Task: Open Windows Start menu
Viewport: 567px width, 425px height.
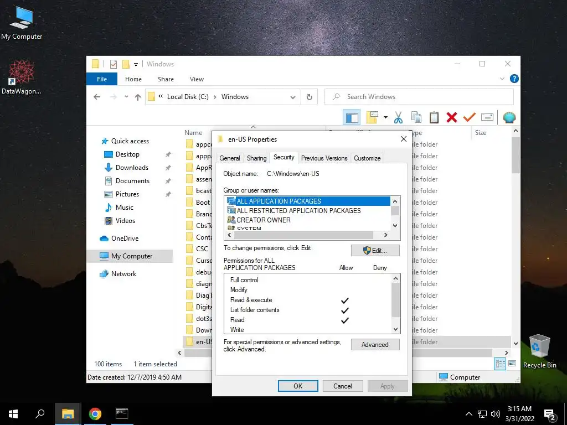Action: click(x=13, y=414)
